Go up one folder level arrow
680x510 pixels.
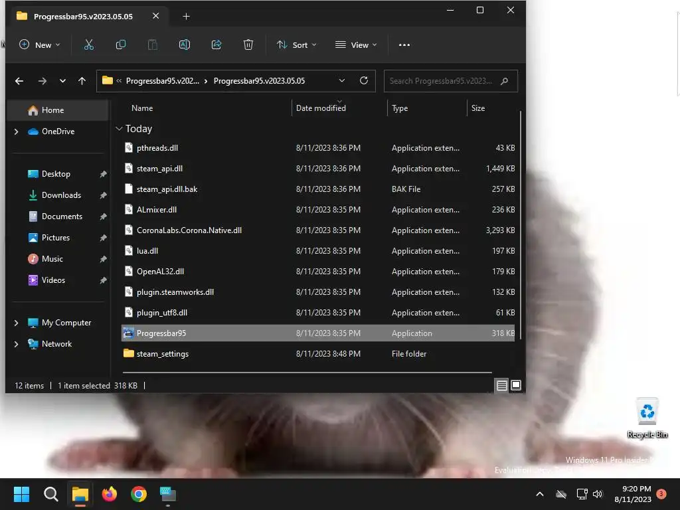82,81
